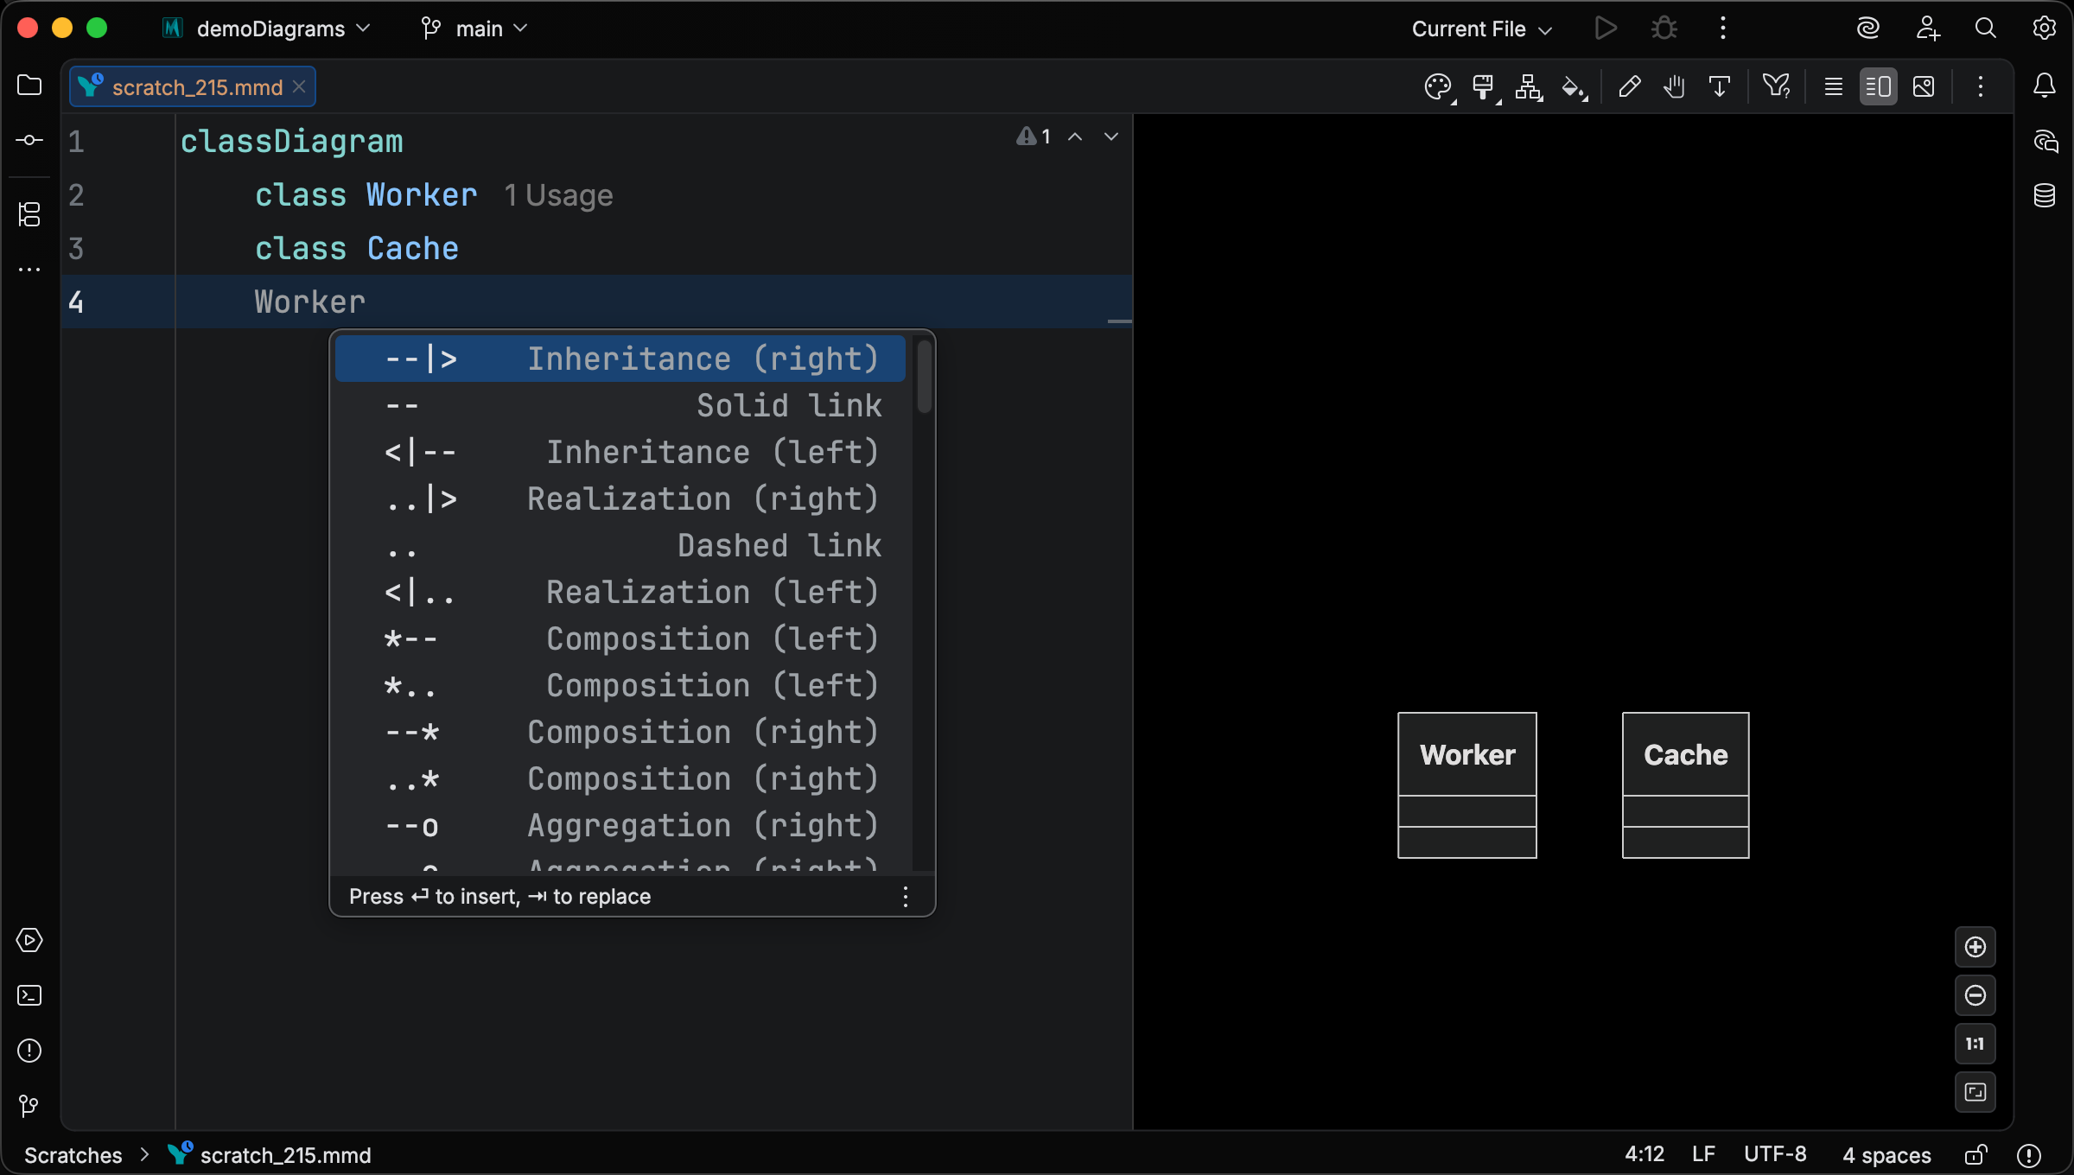Choose Inheritance (left) completion
The image size is (2074, 1175).
point(620,452)
